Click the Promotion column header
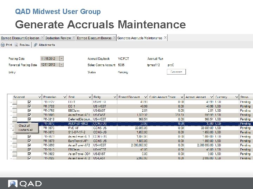Viewport: 253px width, 189px height. [54, 97]
